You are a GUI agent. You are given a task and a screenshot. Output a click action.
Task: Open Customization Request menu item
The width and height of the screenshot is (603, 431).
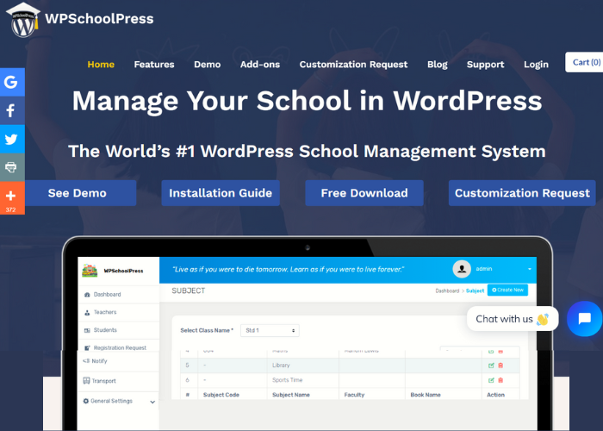[353, 65]
